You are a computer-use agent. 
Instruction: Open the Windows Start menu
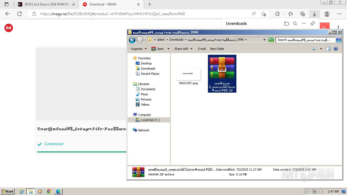tap(7, 191)
